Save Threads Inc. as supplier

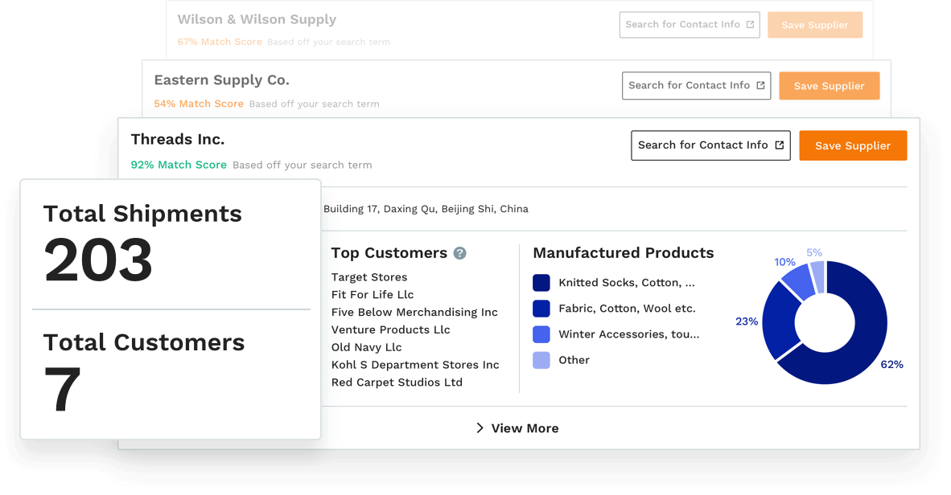pyautogui.click(x=853, y=145)
